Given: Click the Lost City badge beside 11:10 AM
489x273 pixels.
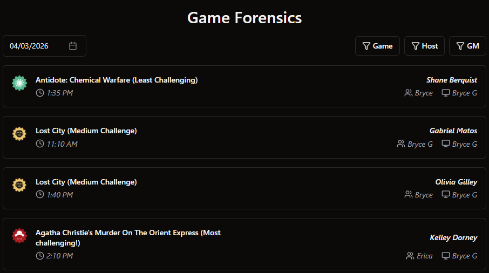Looking at the screenshot, I should 19,133.
